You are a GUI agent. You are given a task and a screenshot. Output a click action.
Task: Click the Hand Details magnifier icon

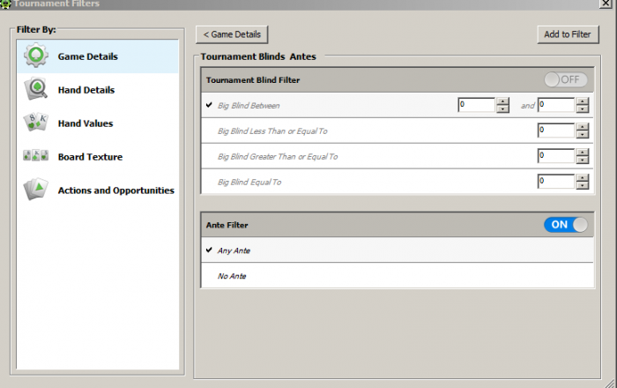point(36,89)
